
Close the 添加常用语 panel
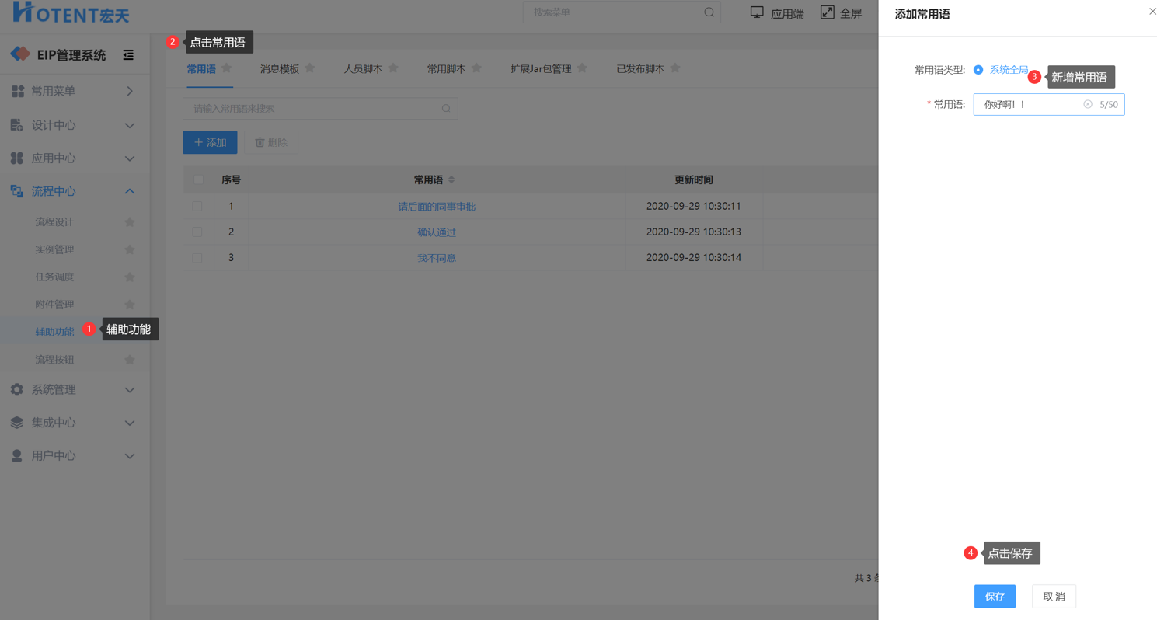pyautogui.click(x=1152, y=11)
